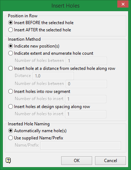Choose Indicate new position(s) option
The width and height of the screenshot is (131, 170).
tap(34, 46)
